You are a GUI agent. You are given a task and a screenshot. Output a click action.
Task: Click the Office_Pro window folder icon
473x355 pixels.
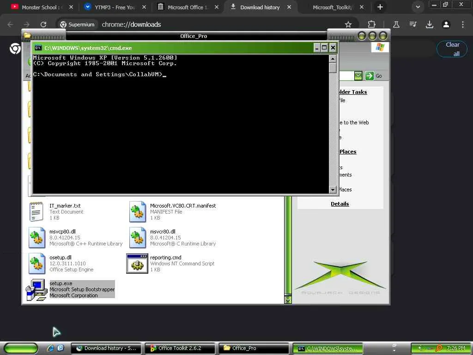pyautogui.click(x=27, y=36)
